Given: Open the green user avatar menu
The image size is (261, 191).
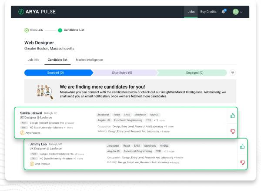Looking at the screenshot, I should point(235,12).
